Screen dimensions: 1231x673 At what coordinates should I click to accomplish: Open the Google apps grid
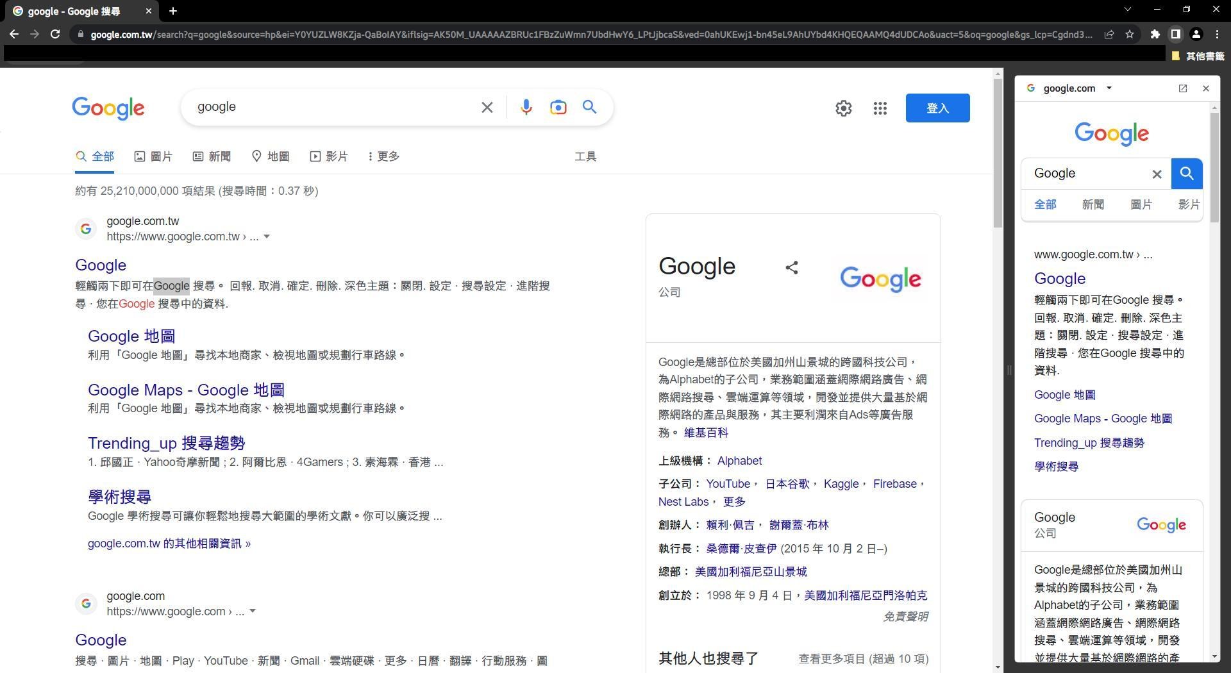[x=880, y=108]
